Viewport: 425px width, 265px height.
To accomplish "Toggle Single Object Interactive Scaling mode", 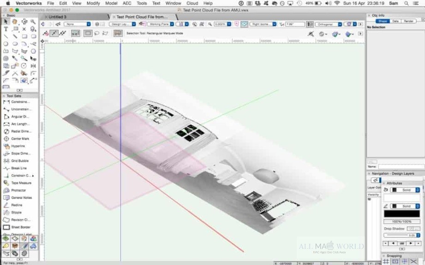I will click(54, 33).
